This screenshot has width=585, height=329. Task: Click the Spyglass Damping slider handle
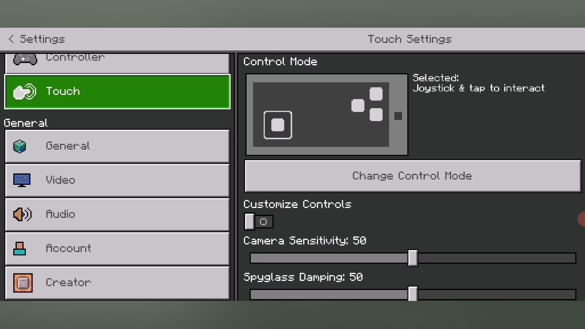413,294
